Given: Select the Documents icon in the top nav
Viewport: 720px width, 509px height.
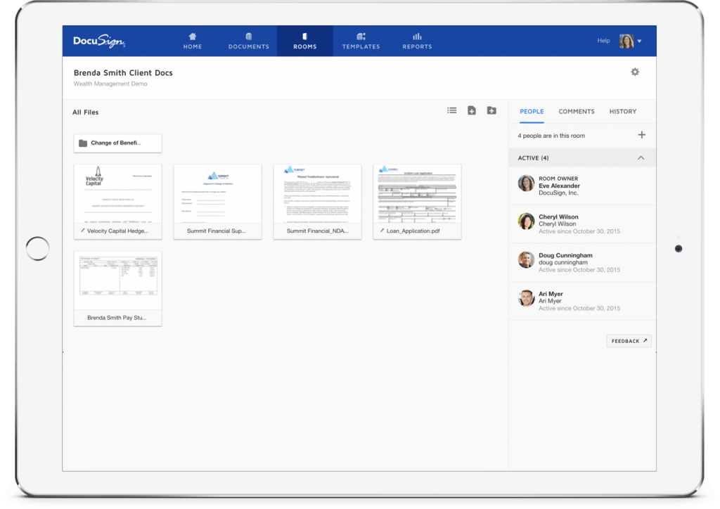Looking at the screenshot, I should point(248,41).
